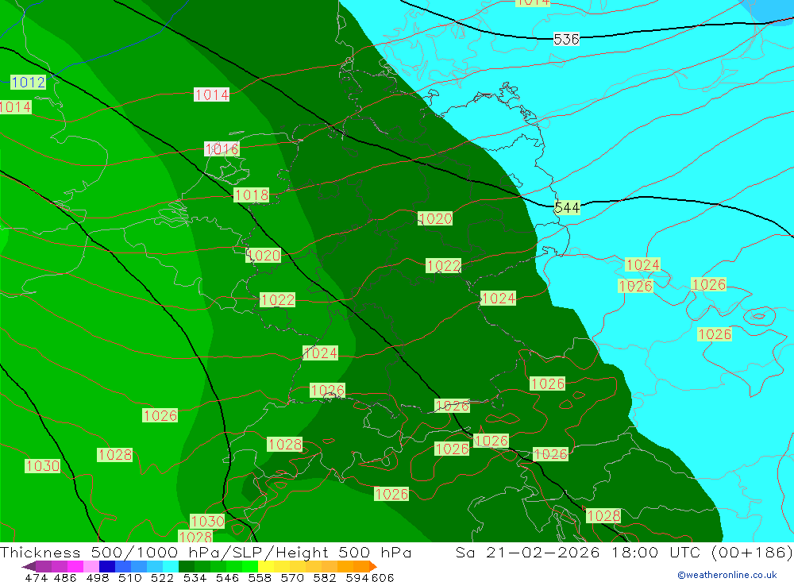The width and height of the screenshot is (794, 582).
Task: Select the bright yellow legend swatch
Action: [266, 566]
